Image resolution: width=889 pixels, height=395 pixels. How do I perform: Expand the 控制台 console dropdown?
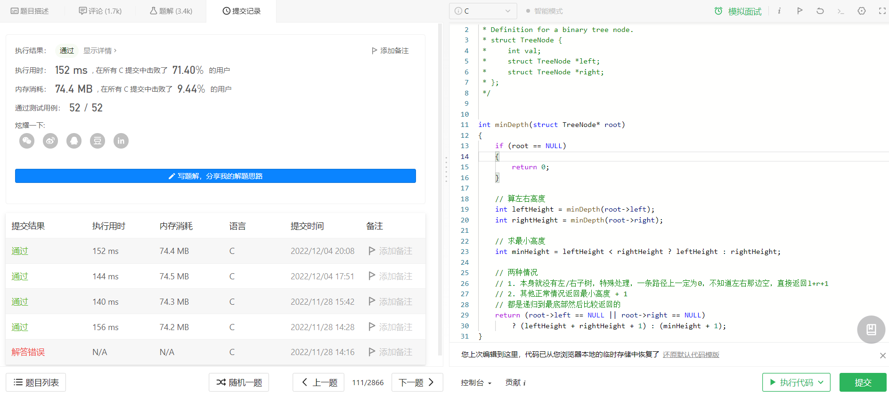click(x=476, y=383)
